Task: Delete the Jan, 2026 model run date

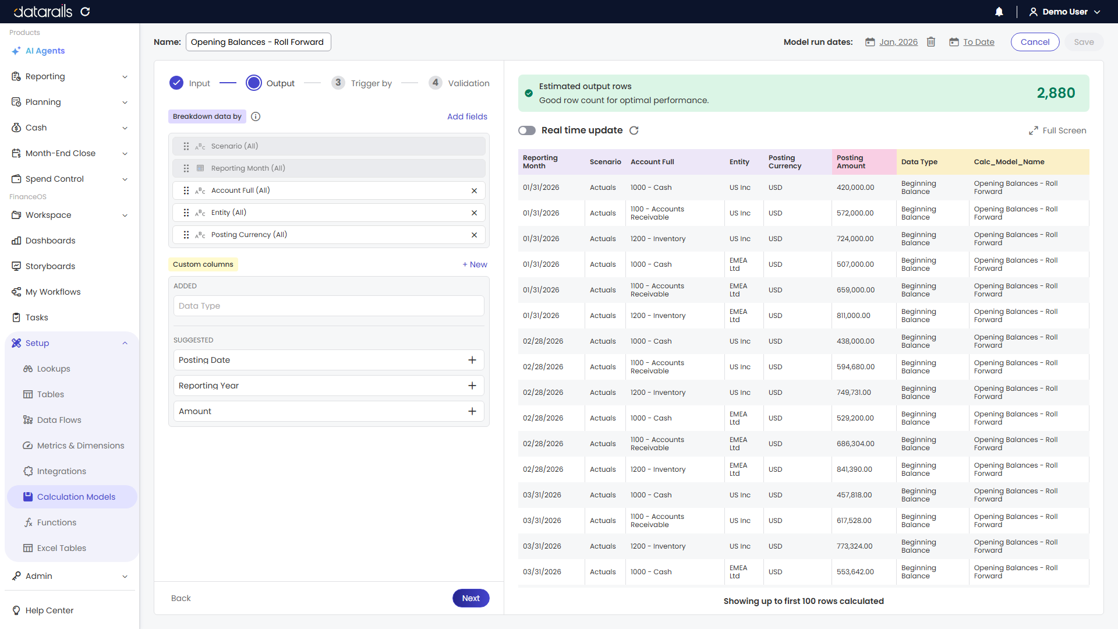Action: [x=931, y=42]
